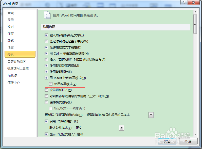The height and width of the screenshot is (149, 202).
Task: Toggle 允许拖放式文字编辑 checkbox
Action: point(46,47)
